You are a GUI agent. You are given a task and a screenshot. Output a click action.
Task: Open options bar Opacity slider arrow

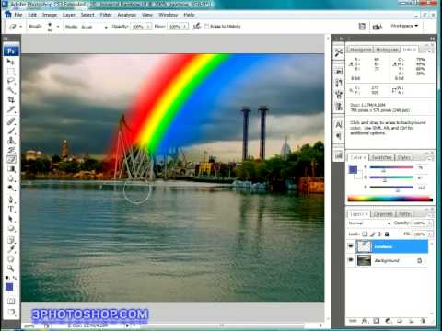tap(148, 27)
